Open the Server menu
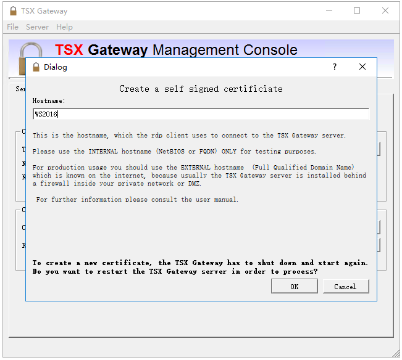Viewport: 402px width, 360px height. coord(37,27)
